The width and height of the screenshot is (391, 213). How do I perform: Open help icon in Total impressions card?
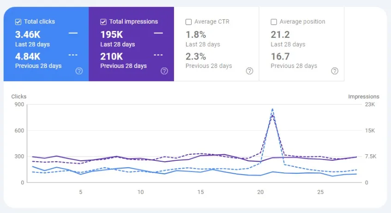(164, 71)
